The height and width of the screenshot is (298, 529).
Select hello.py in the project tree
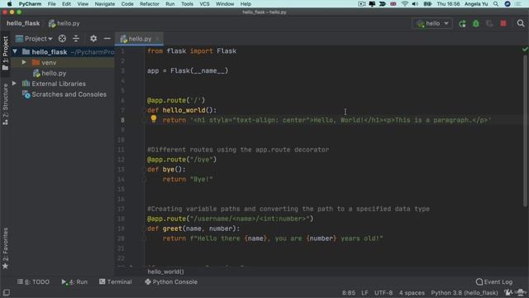click(50, 73)
